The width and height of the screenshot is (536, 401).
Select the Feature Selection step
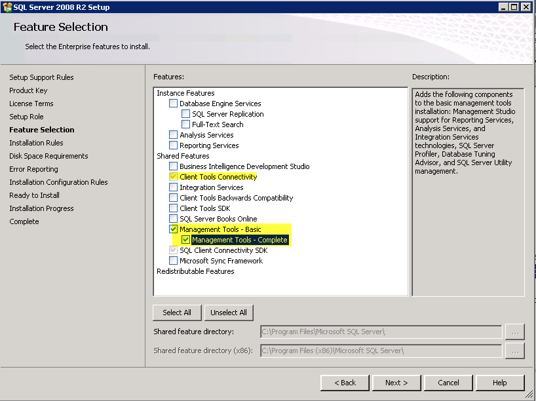pos(42,130)
